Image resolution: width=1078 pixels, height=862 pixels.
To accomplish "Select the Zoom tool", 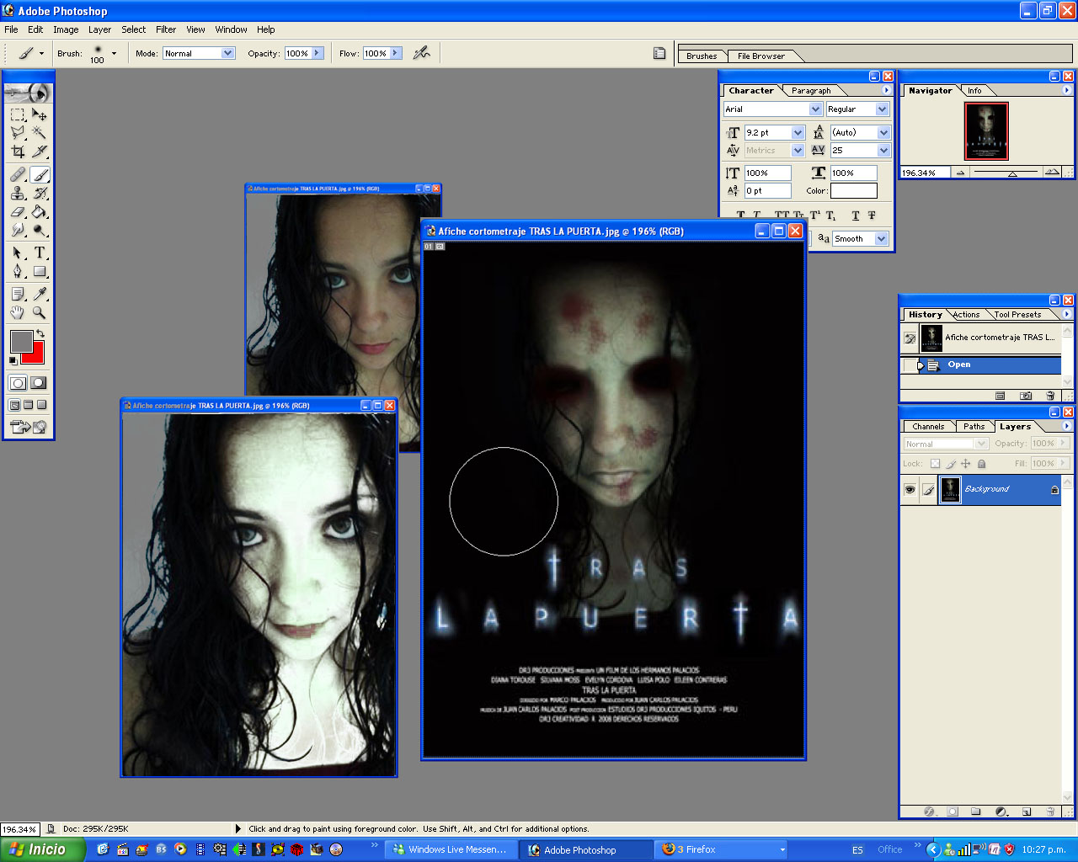I will tap(40, 312).
